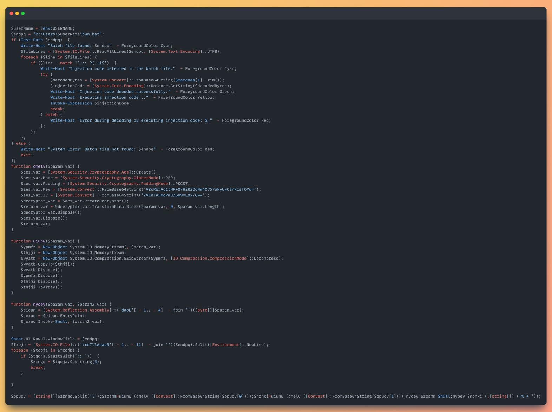Click the '$decryptor_var.Dispose();' line
The height and width of the screenshot is (412, 552).
51,212
